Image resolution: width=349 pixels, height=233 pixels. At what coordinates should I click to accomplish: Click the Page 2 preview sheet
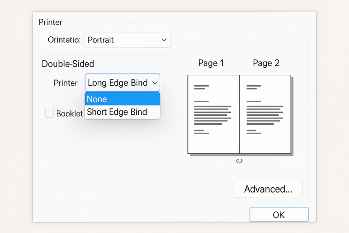[265, 114]
